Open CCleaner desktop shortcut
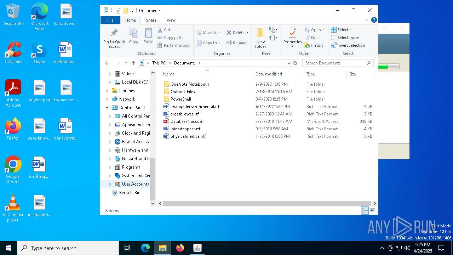The width and height of the screenshot is (453, 255). click(13, 52)
